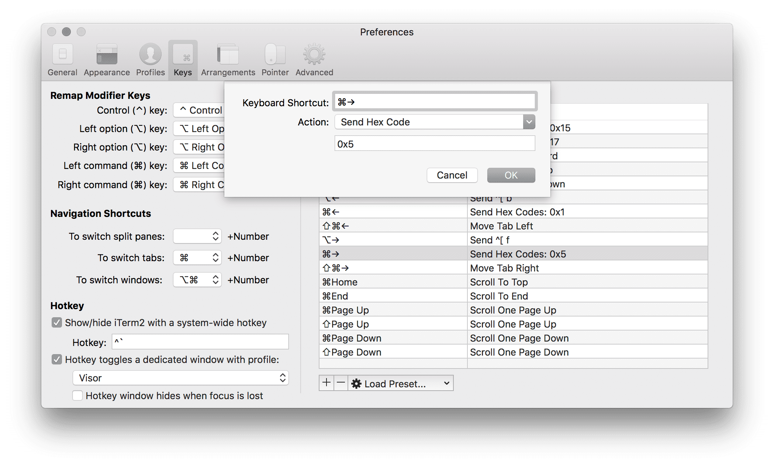
Task: Click the minus button to remove mapping
Action: pyautogui.click(x=341, y=383)
